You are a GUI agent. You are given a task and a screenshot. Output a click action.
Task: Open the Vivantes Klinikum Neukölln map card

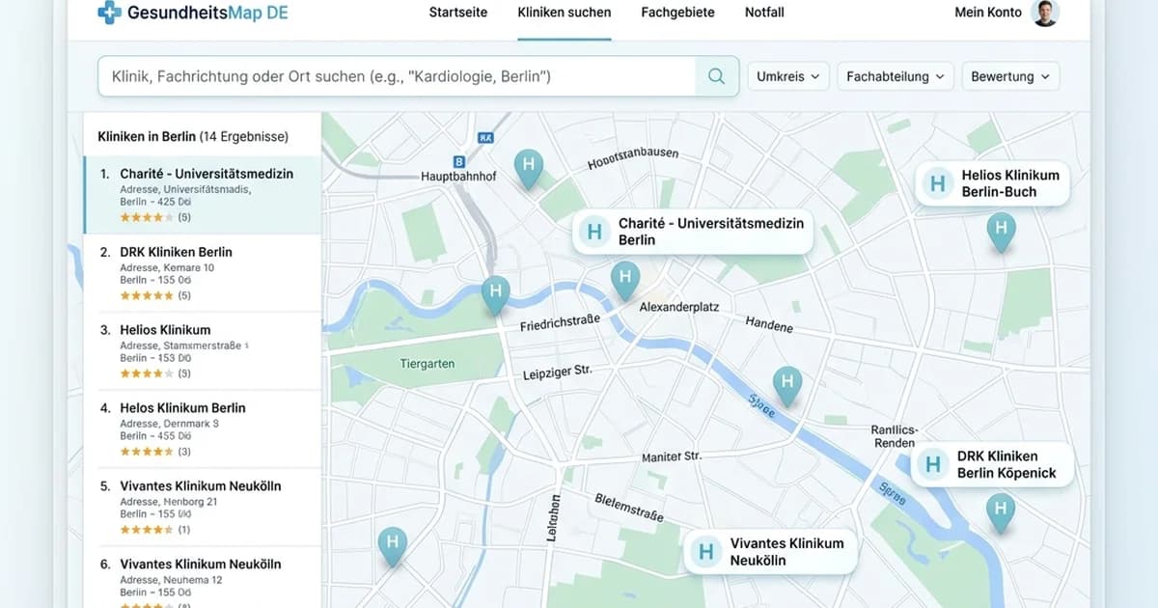coord(770,552)
